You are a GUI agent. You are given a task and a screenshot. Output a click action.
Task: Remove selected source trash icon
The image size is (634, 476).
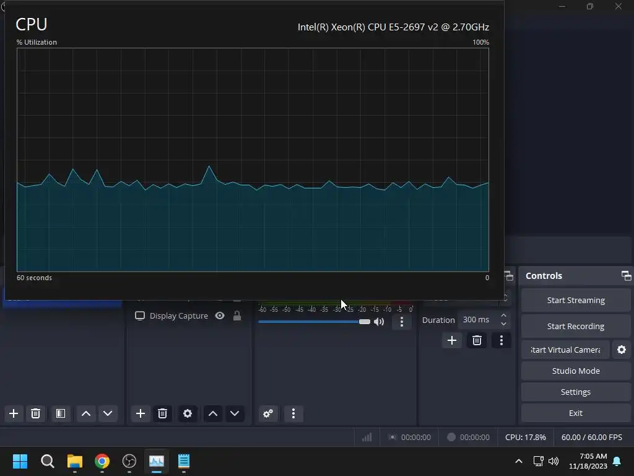coord(163,413)
